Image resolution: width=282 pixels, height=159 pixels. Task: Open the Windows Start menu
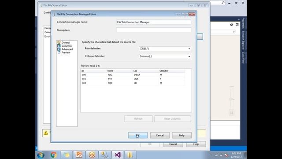pyautogui.click(x=41, y=155)
